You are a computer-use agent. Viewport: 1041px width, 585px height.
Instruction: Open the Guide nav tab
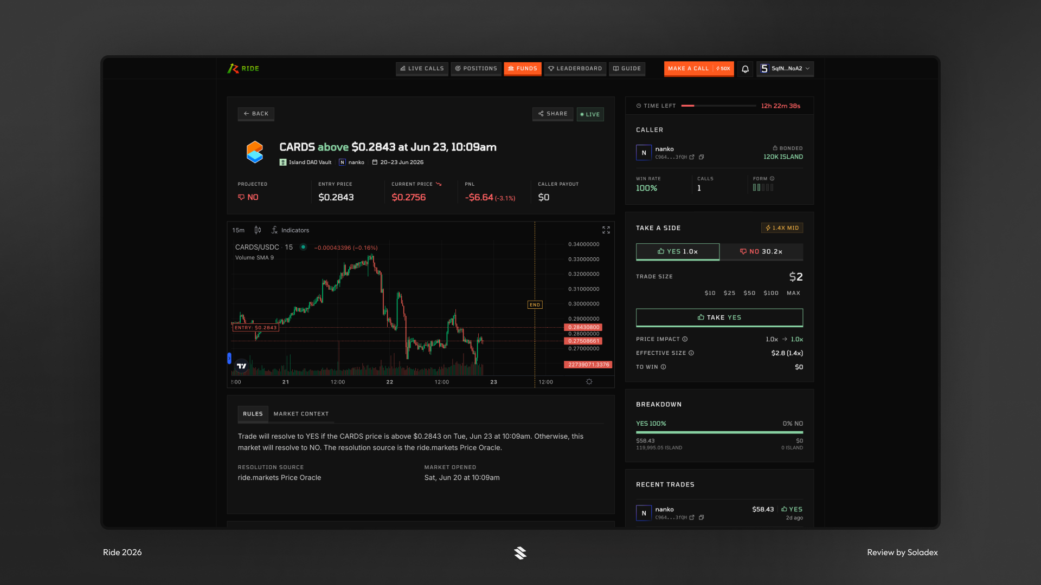click(627, 69)
